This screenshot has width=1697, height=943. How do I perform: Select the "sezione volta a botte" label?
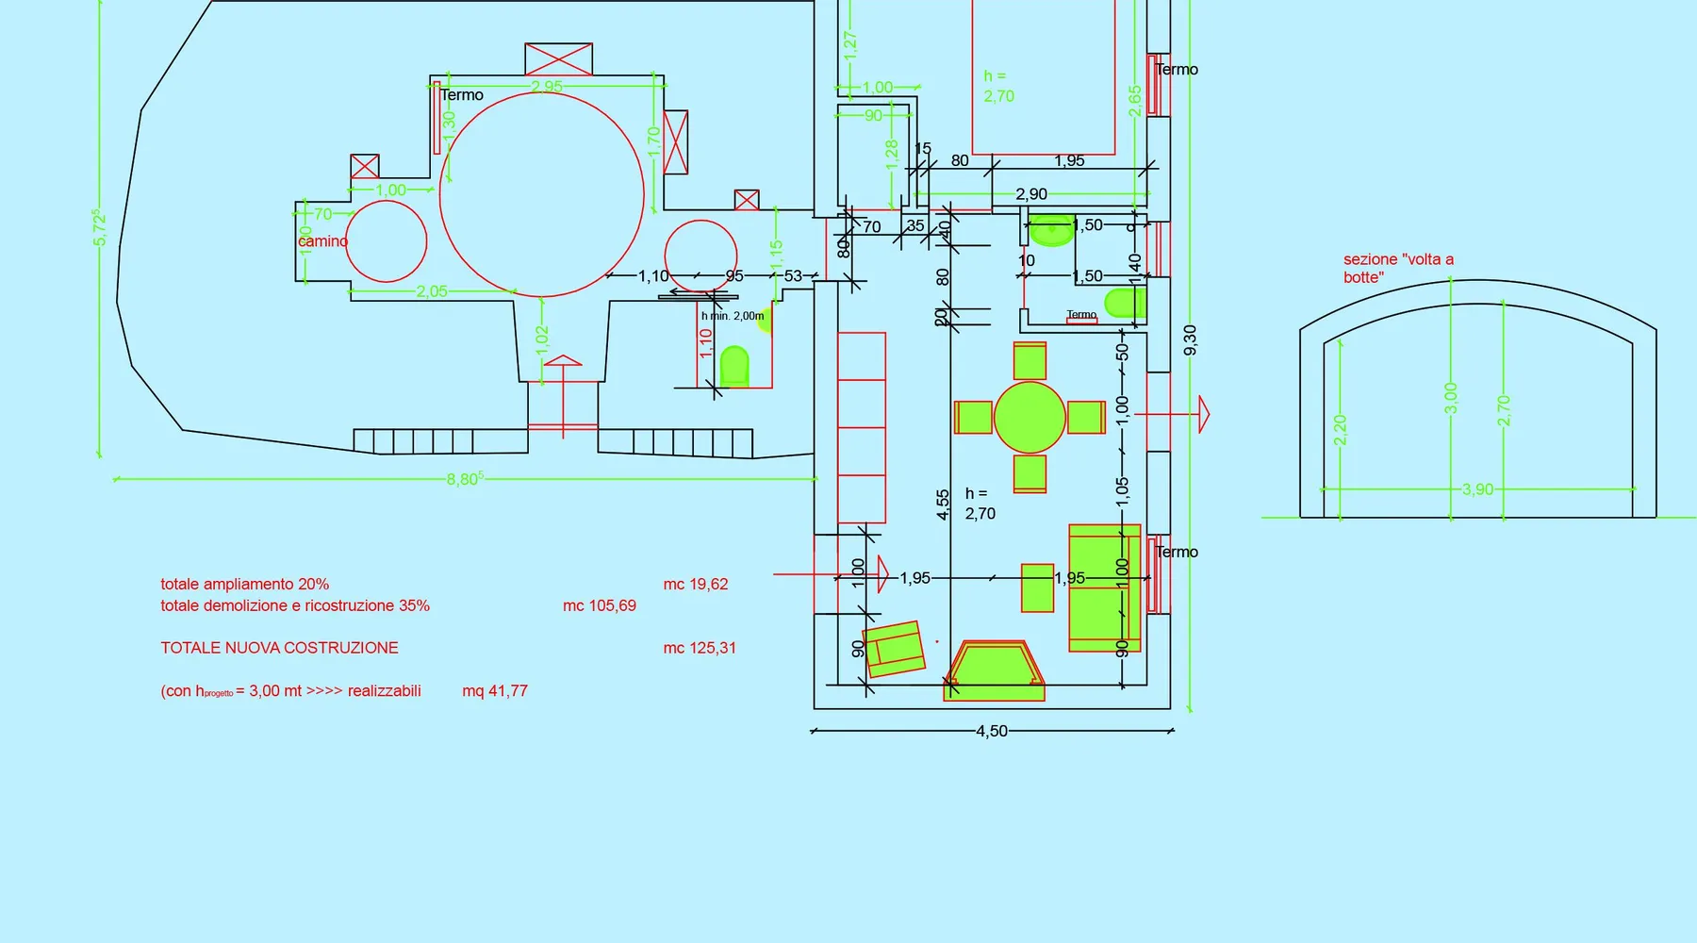(1398, 268)
